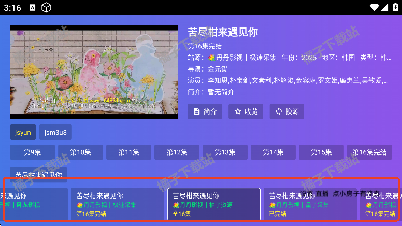402x226 pixels.
Task: Tap the cellular signal status bar icon
Action: [384, 8]
